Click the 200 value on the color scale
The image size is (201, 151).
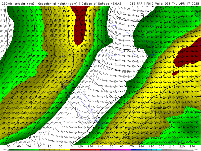tap(162, 146)
